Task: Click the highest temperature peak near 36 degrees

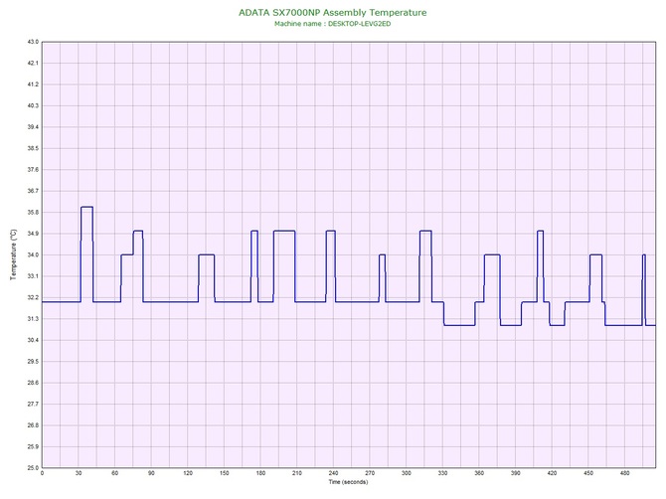Action: (x=86, y=207)
